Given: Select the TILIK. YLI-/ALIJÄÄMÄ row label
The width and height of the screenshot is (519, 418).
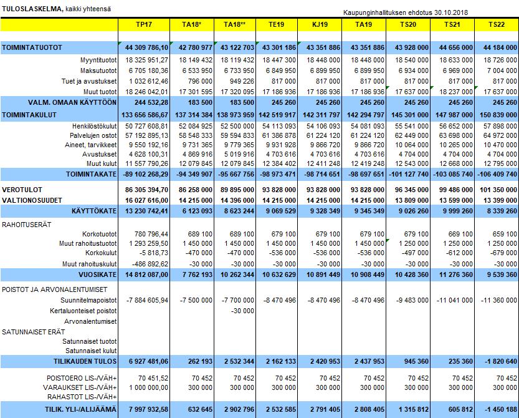Looking at the screenshot, I should coord(81,410).
